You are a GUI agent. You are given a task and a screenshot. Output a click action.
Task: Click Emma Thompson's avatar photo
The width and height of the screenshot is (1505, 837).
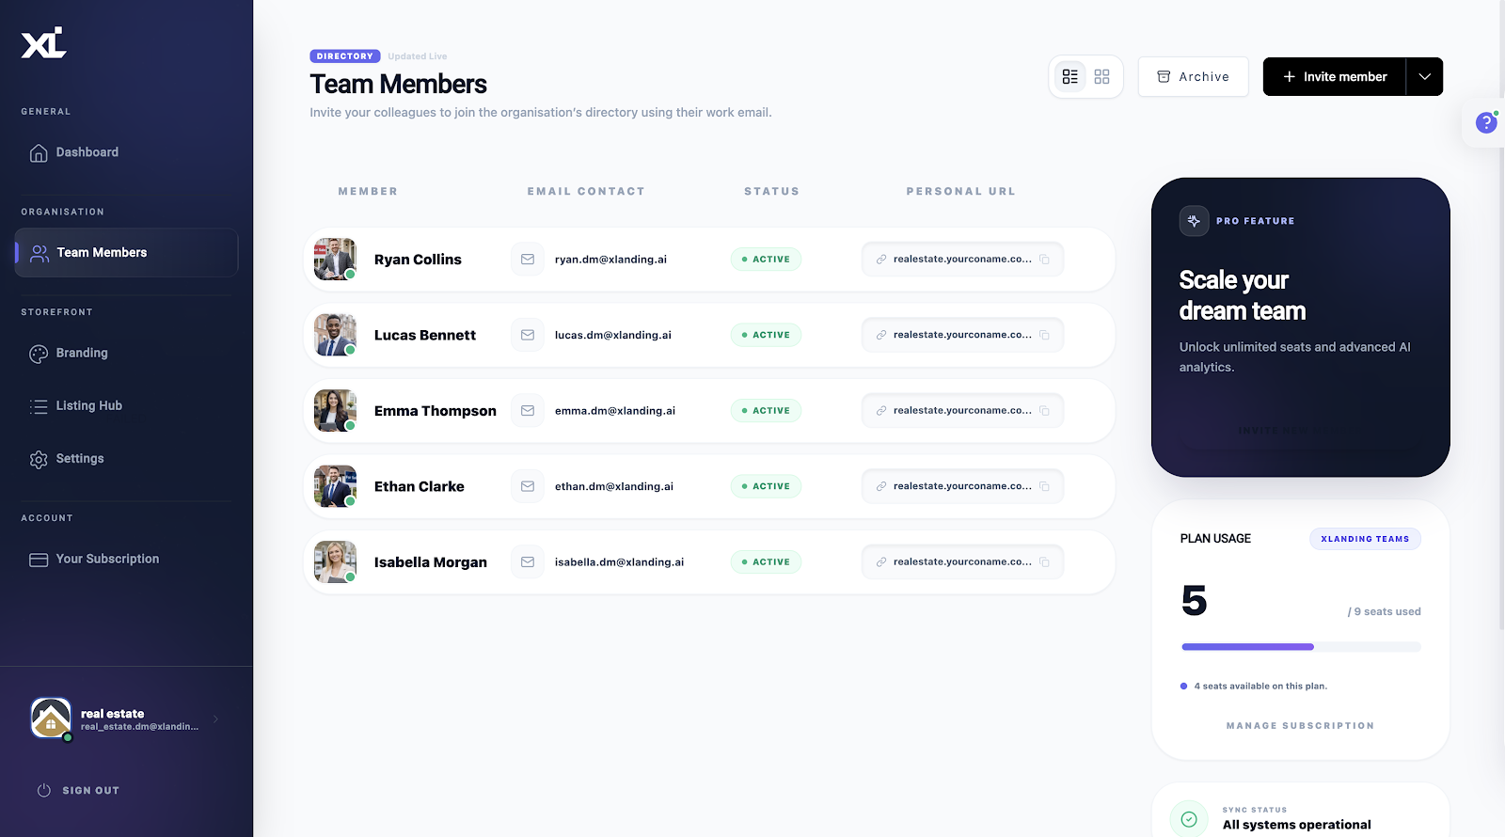[x=335, y=411]
